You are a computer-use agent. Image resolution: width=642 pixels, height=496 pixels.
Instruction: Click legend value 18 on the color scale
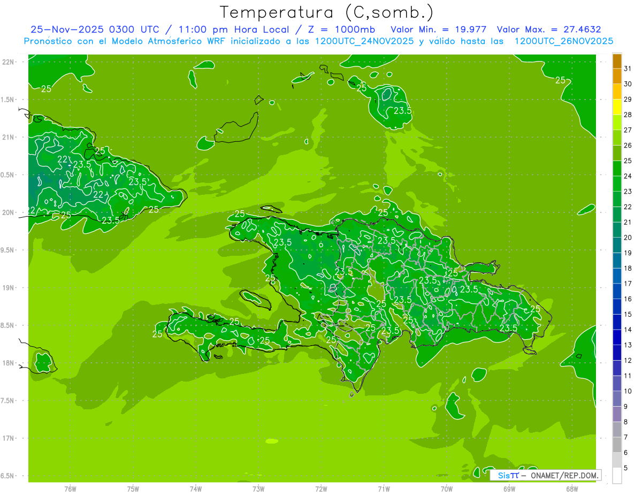(x=628, y=268)
